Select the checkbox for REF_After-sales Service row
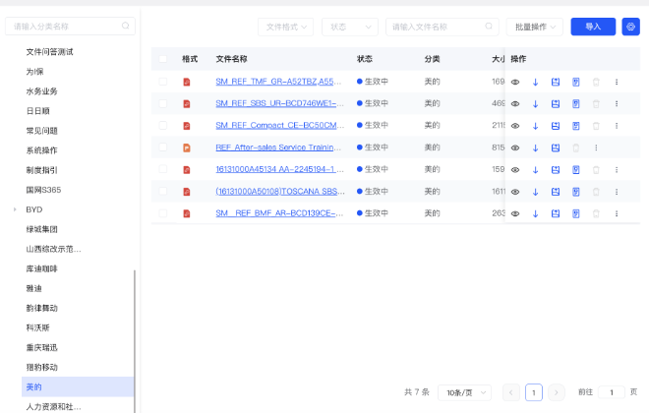Screen dimensions: 649x413 [x=163, y=147]
